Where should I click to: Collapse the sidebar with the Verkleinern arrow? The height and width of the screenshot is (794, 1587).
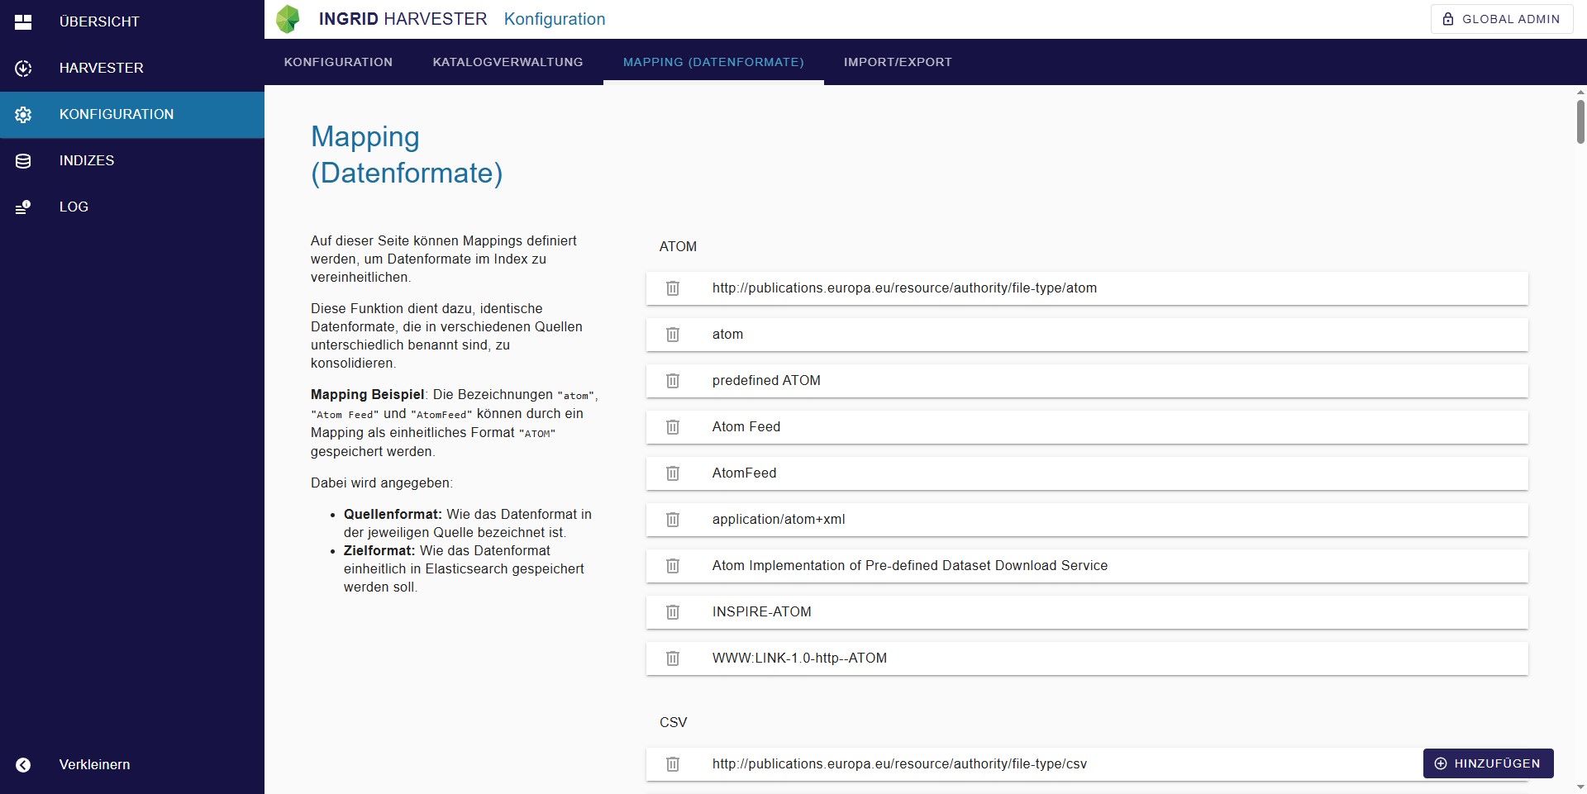pos(23,765)
